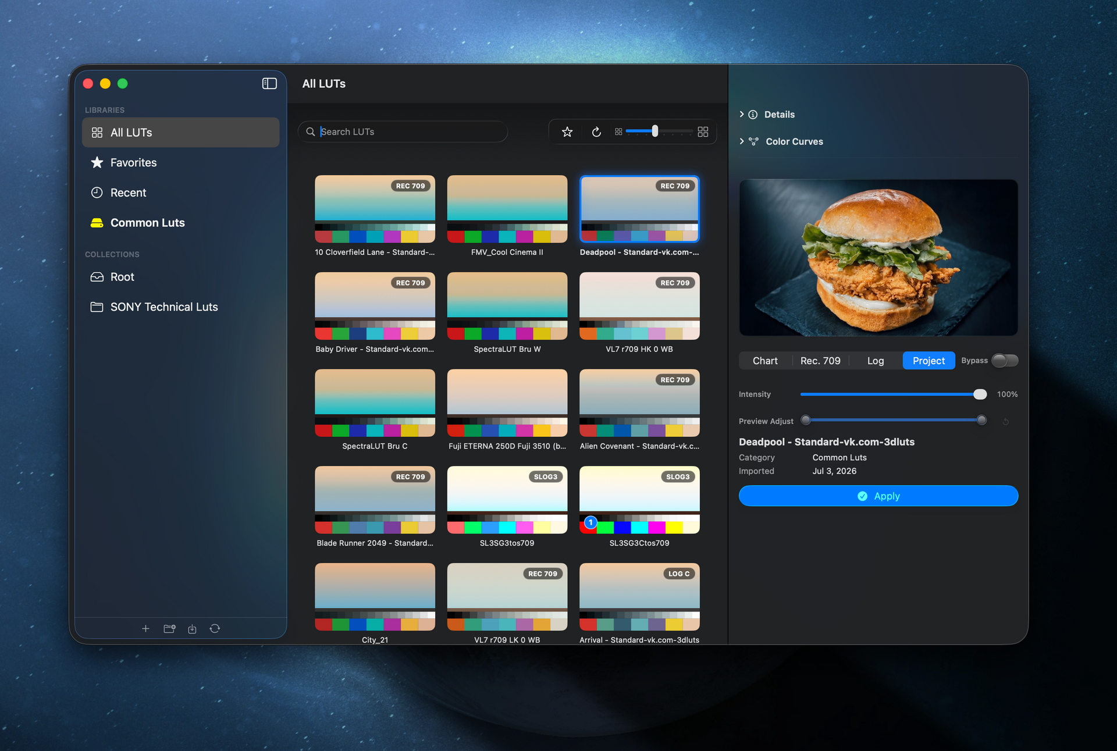Select the VL7 r709 HK 0 WB thumbnail

(639, 306)
